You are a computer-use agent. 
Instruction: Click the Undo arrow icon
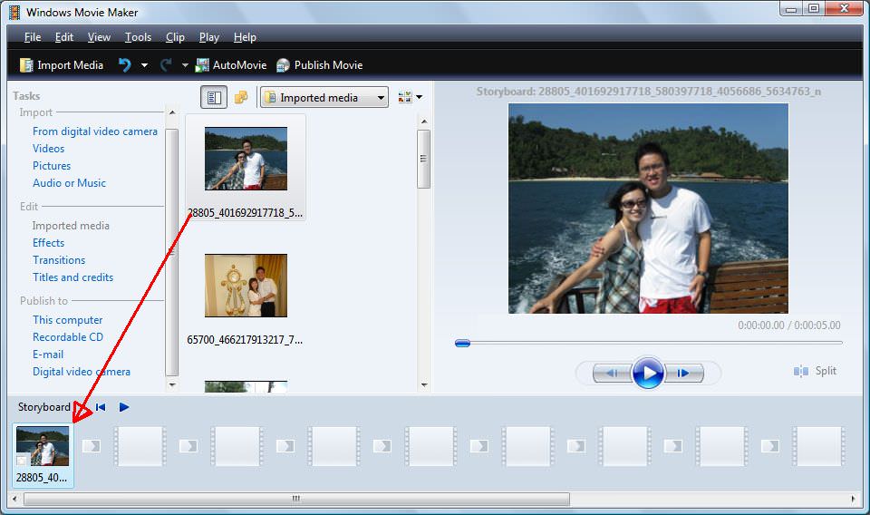pos(125,65)
